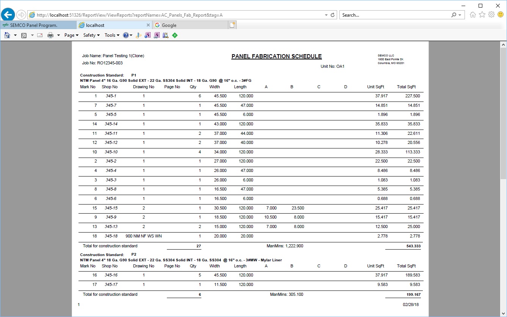507x317 pixels.
Task: Open the address bar autocomplete dropdown arrow
Action: point(326,15)
